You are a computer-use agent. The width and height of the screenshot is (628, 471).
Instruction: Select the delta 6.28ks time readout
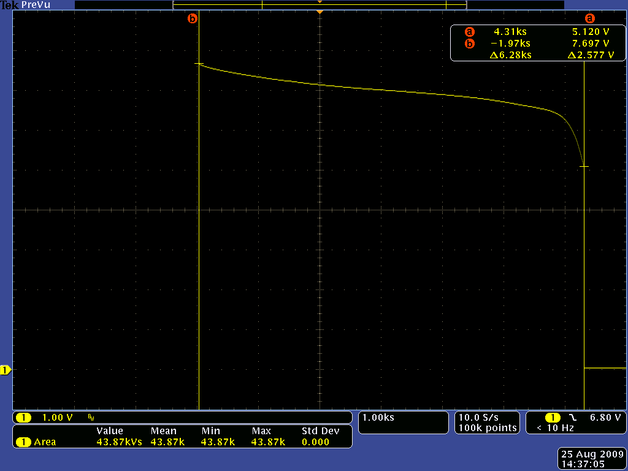pyautogui.click(x=510, y=55)
